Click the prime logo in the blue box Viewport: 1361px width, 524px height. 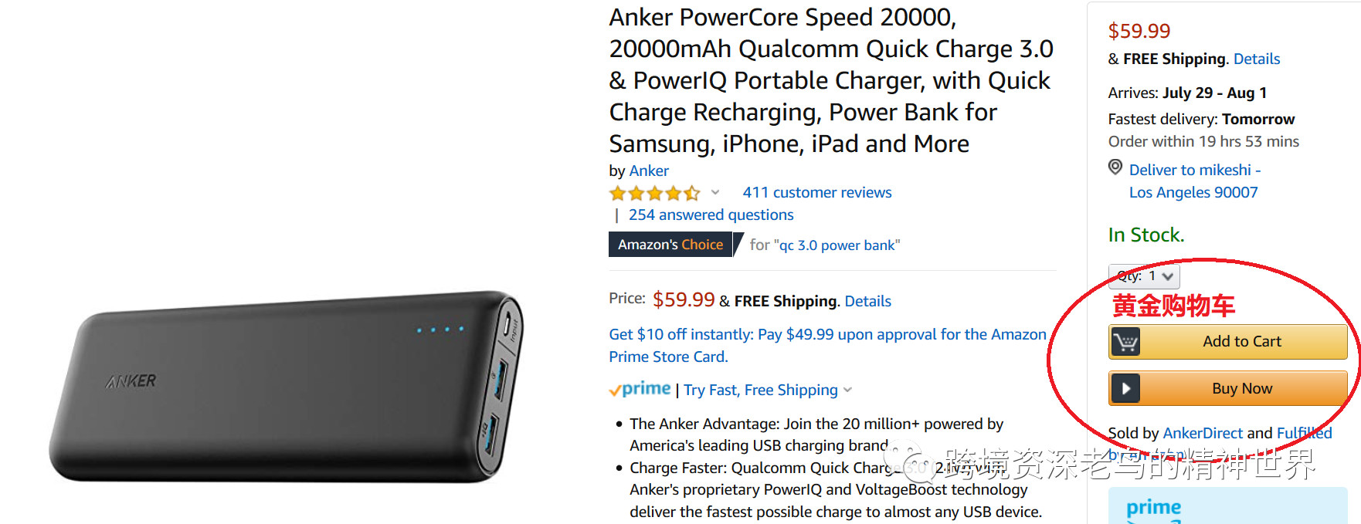1153,508
